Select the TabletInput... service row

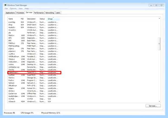tap(34, 72)
